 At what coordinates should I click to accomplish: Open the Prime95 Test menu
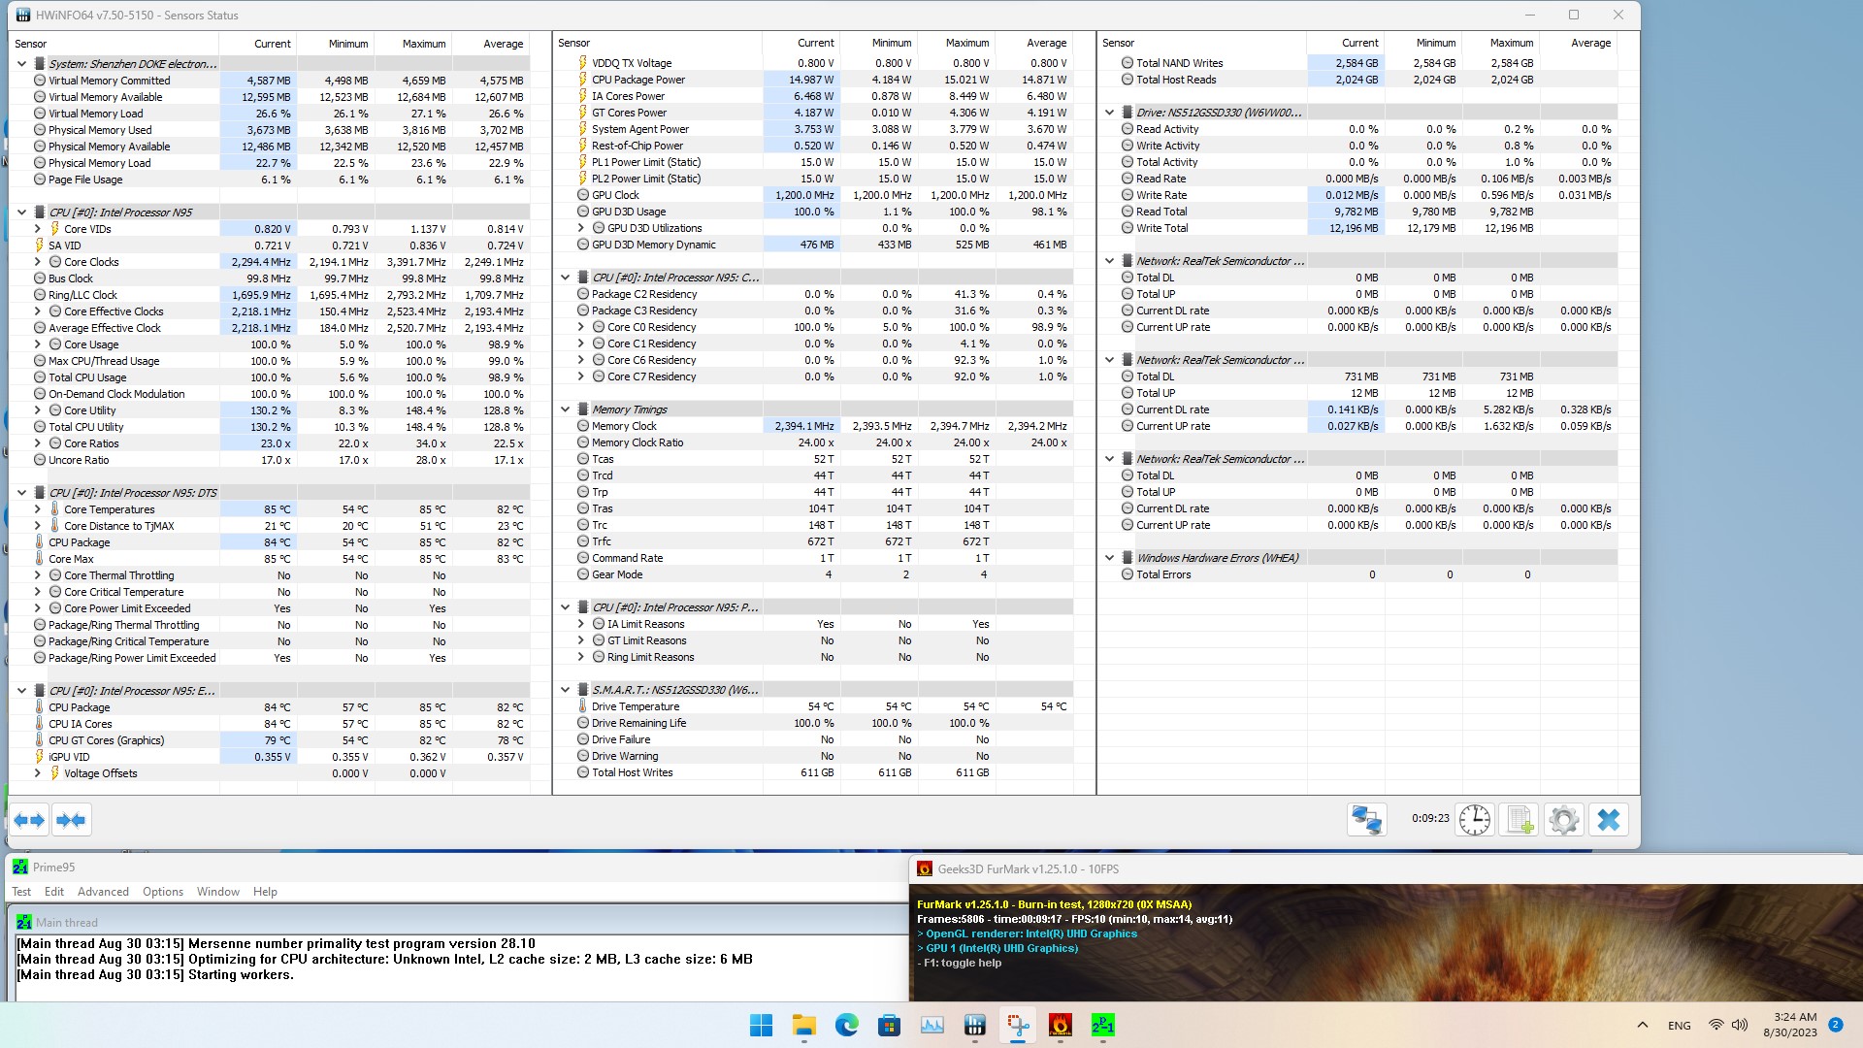coord(21,892)
